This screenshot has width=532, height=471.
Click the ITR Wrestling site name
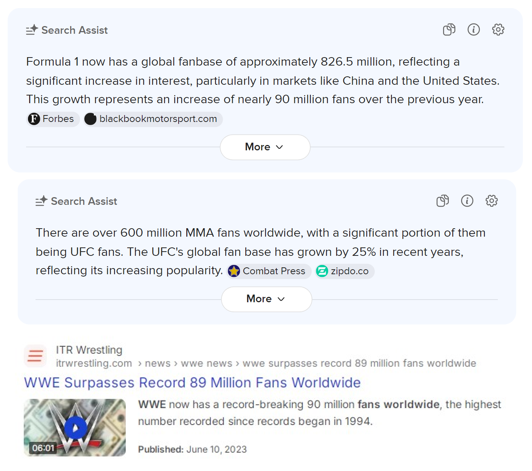coord(89,350)
